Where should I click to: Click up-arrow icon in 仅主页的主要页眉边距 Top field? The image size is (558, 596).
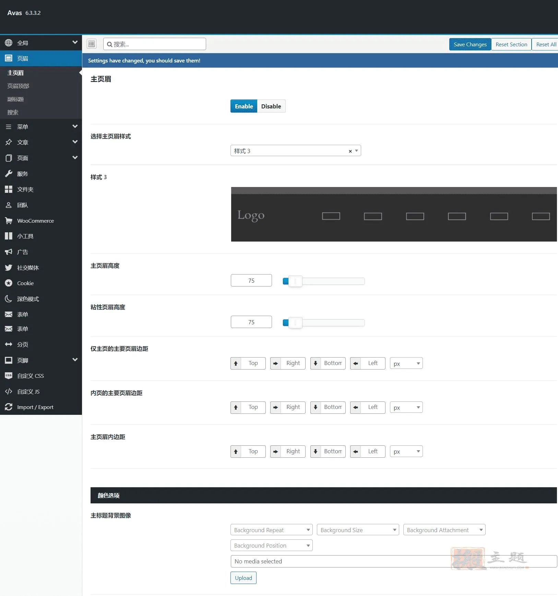click(x=236, y=363)
